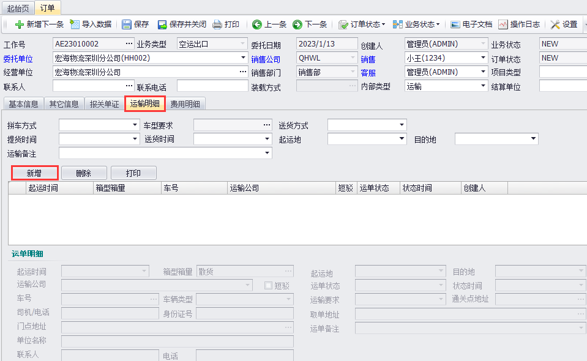Click the ellipsis button beside 工作号 field
Image resolution: width=587 pixels, height=361 pixels.
[129, 44]
